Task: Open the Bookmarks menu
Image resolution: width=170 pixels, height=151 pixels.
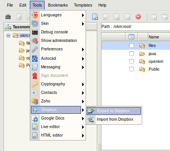Action: click(58, 5)
